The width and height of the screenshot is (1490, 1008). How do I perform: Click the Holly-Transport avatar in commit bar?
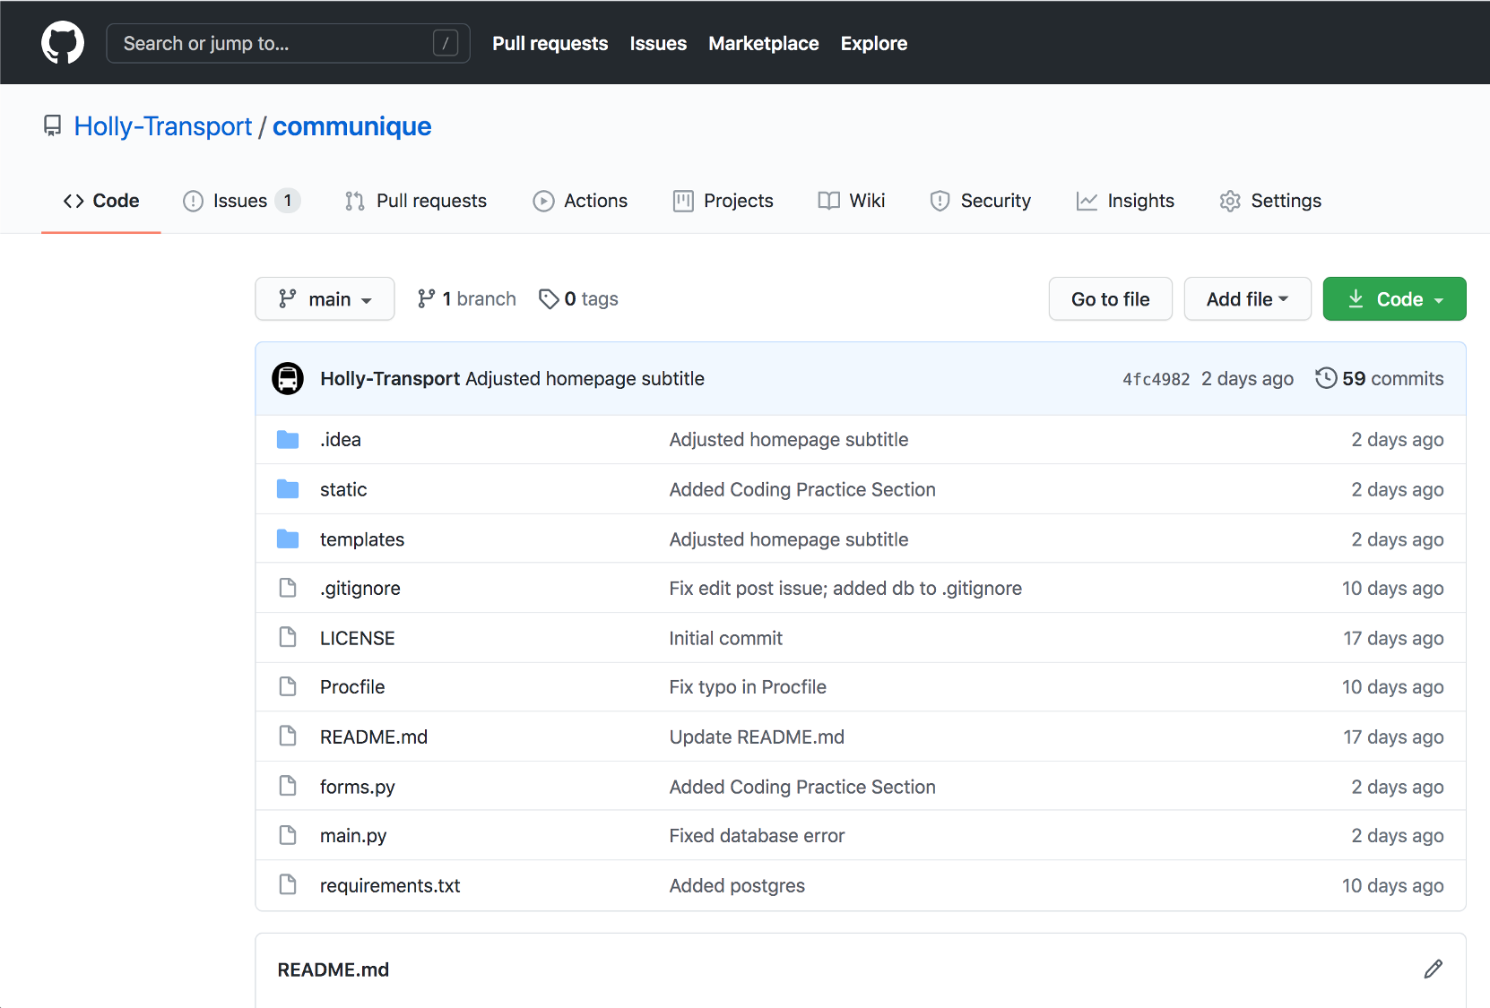(x=288, y=378)
